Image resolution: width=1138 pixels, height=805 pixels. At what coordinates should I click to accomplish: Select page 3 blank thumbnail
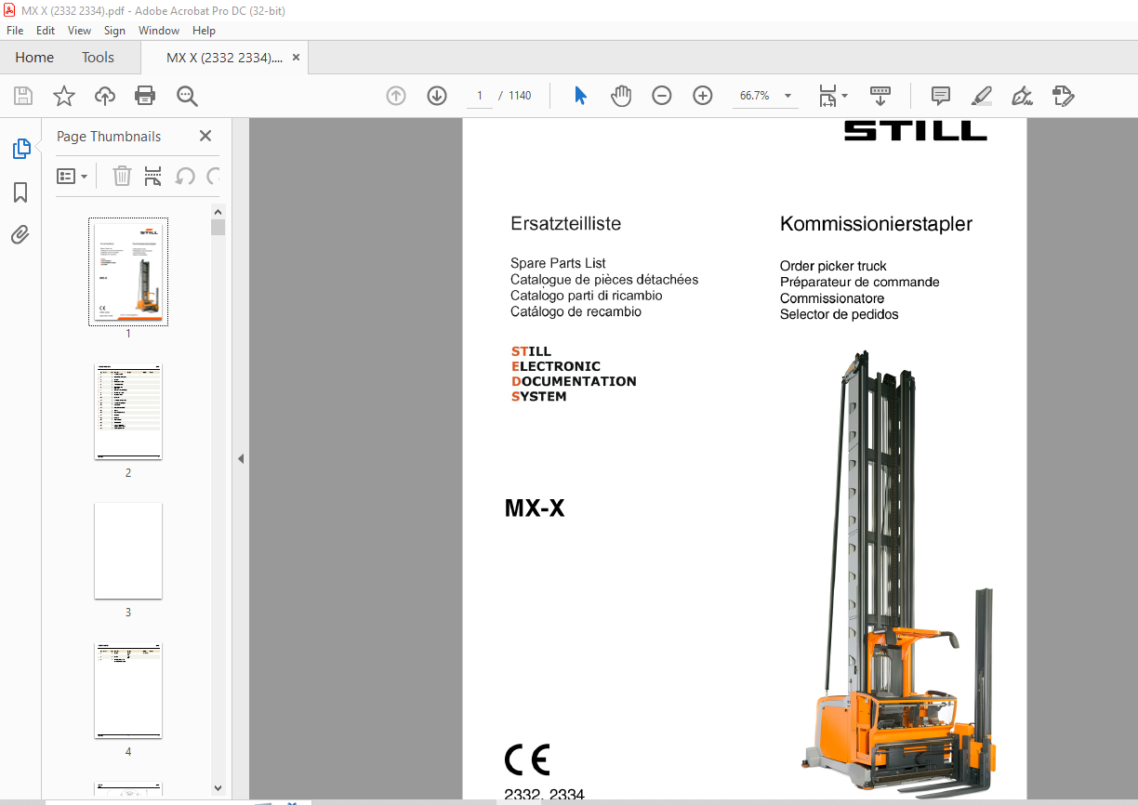tap(128, 551)
